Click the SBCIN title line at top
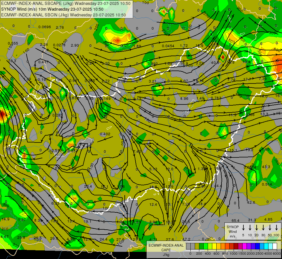The width and height of the screenshot is (282, 259). point(63,15)
